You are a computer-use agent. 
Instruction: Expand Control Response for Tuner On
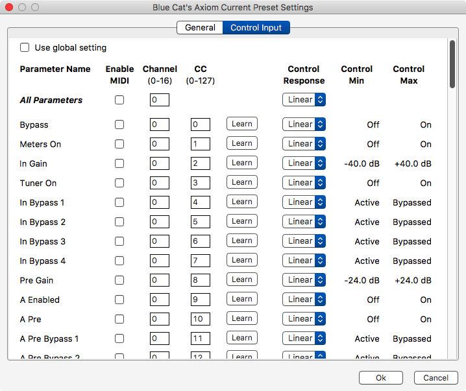click(x=304, y=183)
